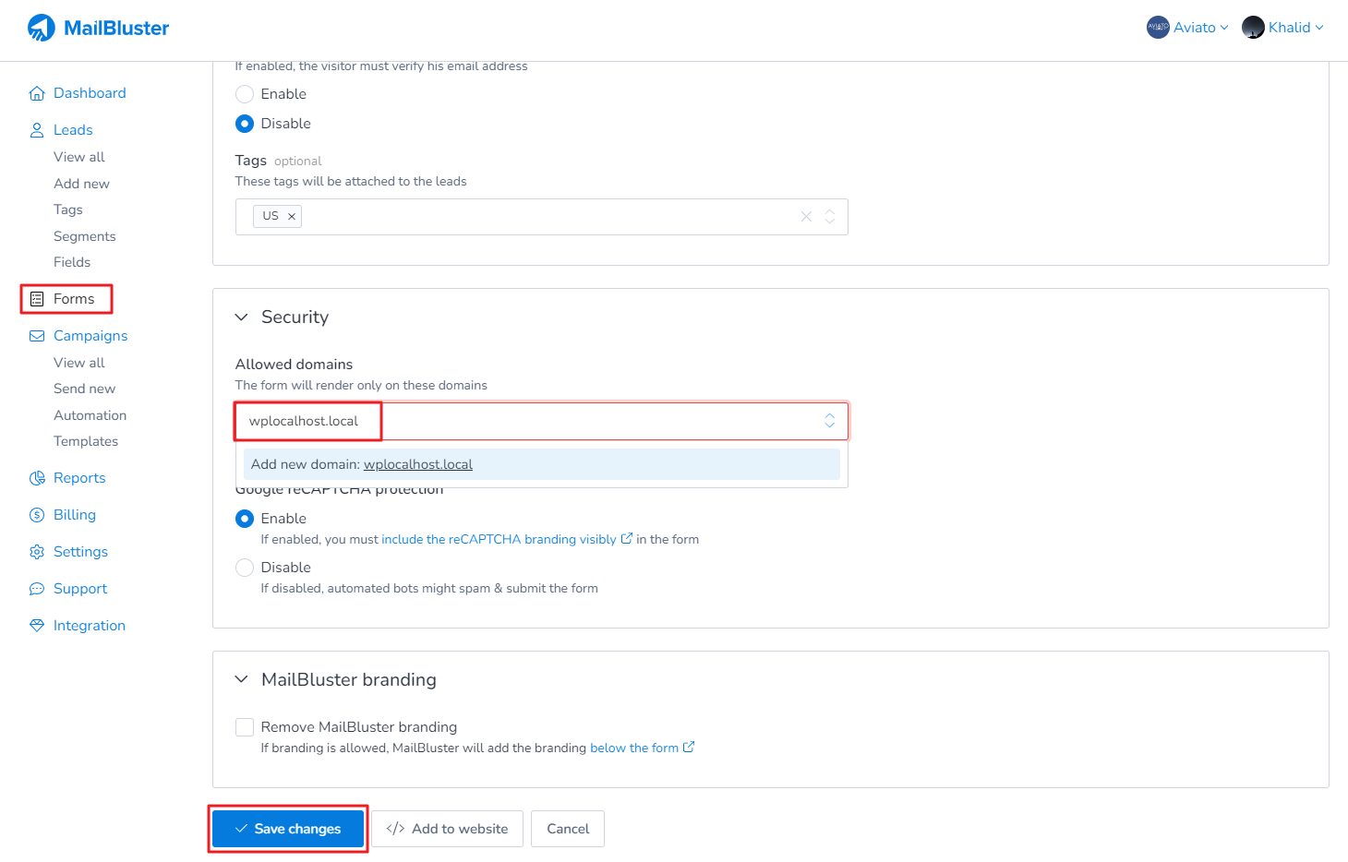Click the Reports pie chart icon
This screenshot has height=862, width=1348.
tap(37, 478)
